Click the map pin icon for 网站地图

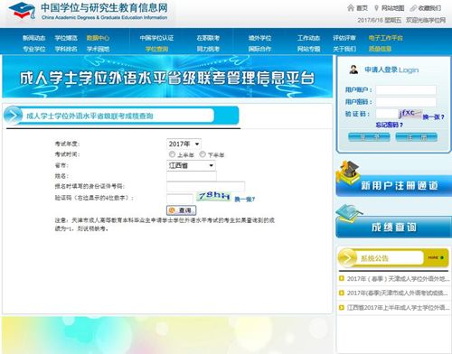pos(376,8)
